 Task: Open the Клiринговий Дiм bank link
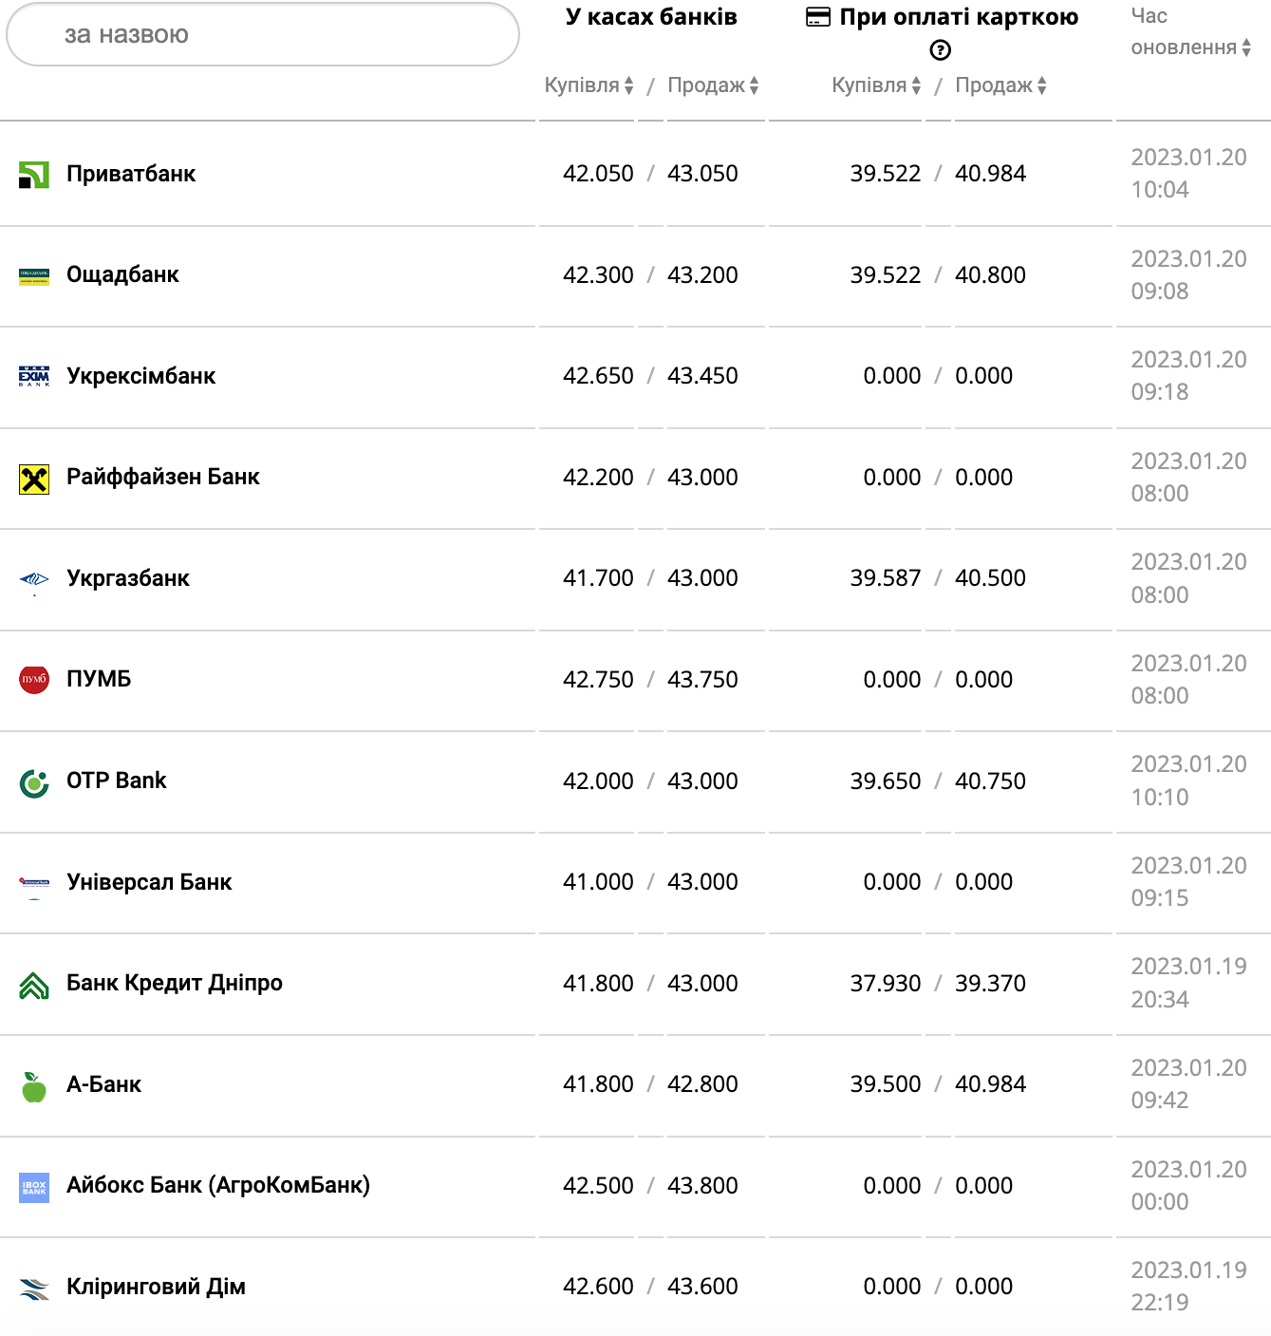156,1287
